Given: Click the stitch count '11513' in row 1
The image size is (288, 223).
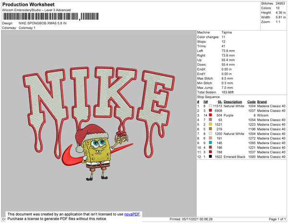Looking at the screenshot, I should [x=217, y=106].
